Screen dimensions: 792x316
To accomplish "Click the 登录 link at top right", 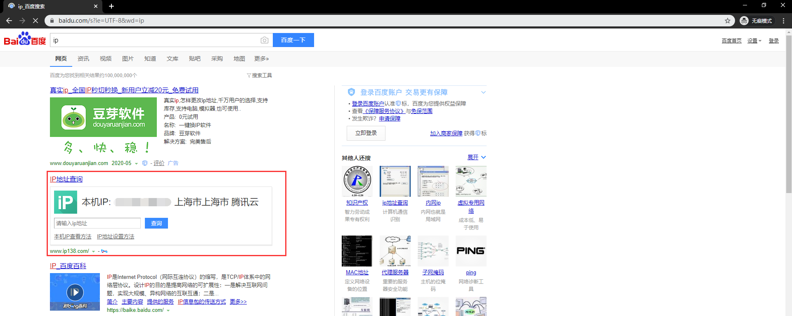I will pos(774,41).
